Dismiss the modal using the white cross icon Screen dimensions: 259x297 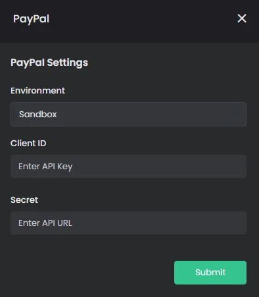242,18
